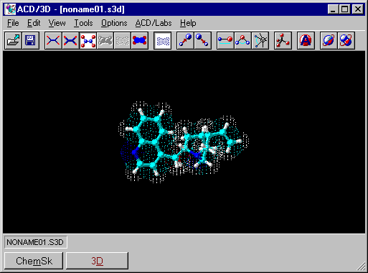Viewport: 368px width, 273px height.
Task: Open the Options menu
Action: pyautogui.click(x=114, y=23)
